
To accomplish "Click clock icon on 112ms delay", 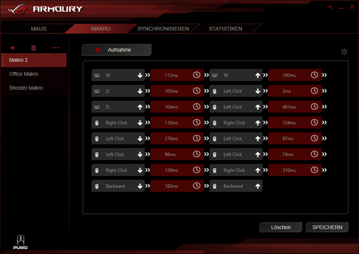I will coord(197,75).
